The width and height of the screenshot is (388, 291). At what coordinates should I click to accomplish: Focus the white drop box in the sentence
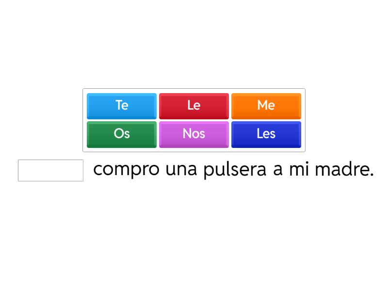click(x=50, y=171)
